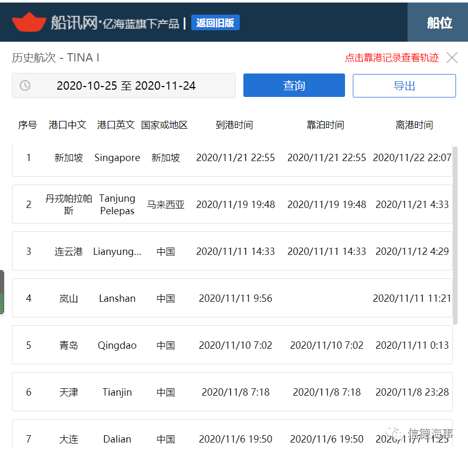This screenshot has width=468, height=454.
Task: Click the clock icon in date field
Action: click(25, 85)
